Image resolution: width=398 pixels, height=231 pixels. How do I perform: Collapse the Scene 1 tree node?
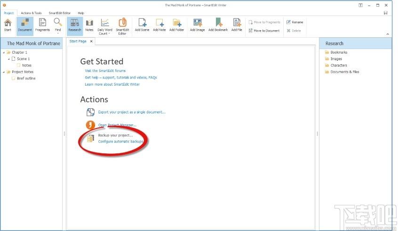pos(9,59)
